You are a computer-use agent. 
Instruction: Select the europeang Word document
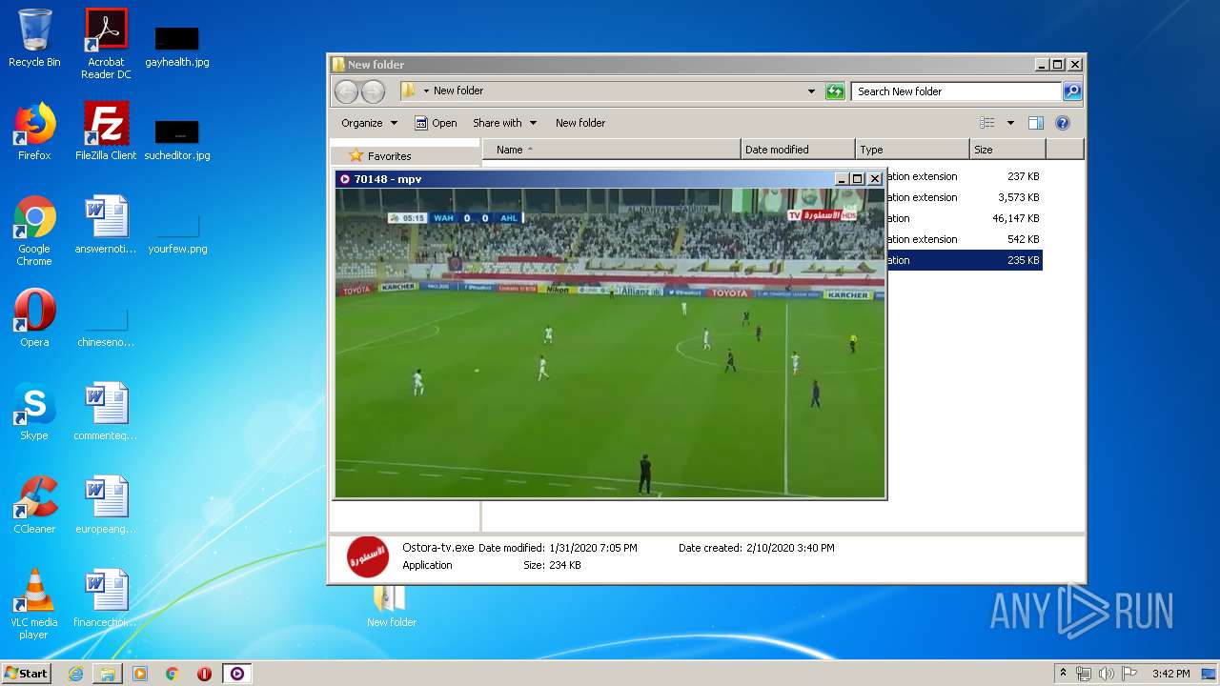(x=106, y=505)
